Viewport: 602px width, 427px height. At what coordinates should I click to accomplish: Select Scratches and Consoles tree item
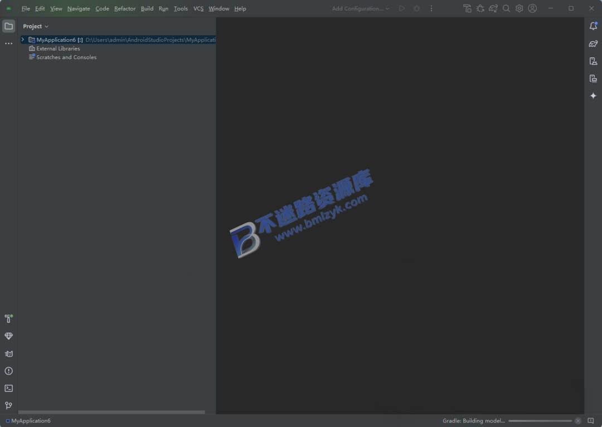point(62,57)
